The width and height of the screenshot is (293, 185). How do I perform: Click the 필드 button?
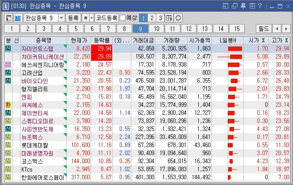(264, 29)
